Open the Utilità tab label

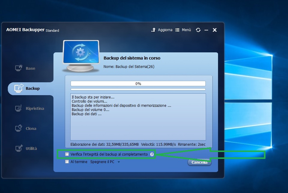pos(31,148)
